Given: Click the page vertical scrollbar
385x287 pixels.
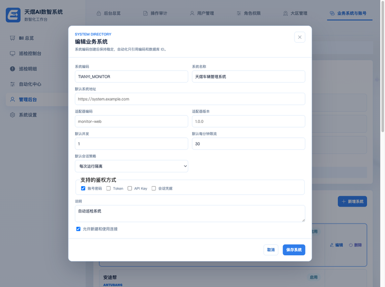Looking at the screenshot, I should tap(383, 66).
